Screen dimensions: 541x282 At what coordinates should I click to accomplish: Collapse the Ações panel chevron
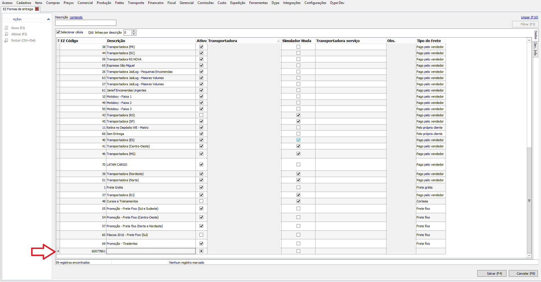(48, 19)
